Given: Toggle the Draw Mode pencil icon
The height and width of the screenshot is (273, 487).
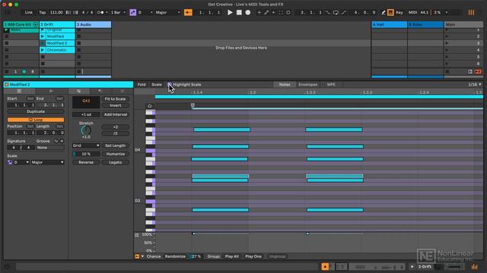Looking at the screenshot, I should (x=384, y=12).
